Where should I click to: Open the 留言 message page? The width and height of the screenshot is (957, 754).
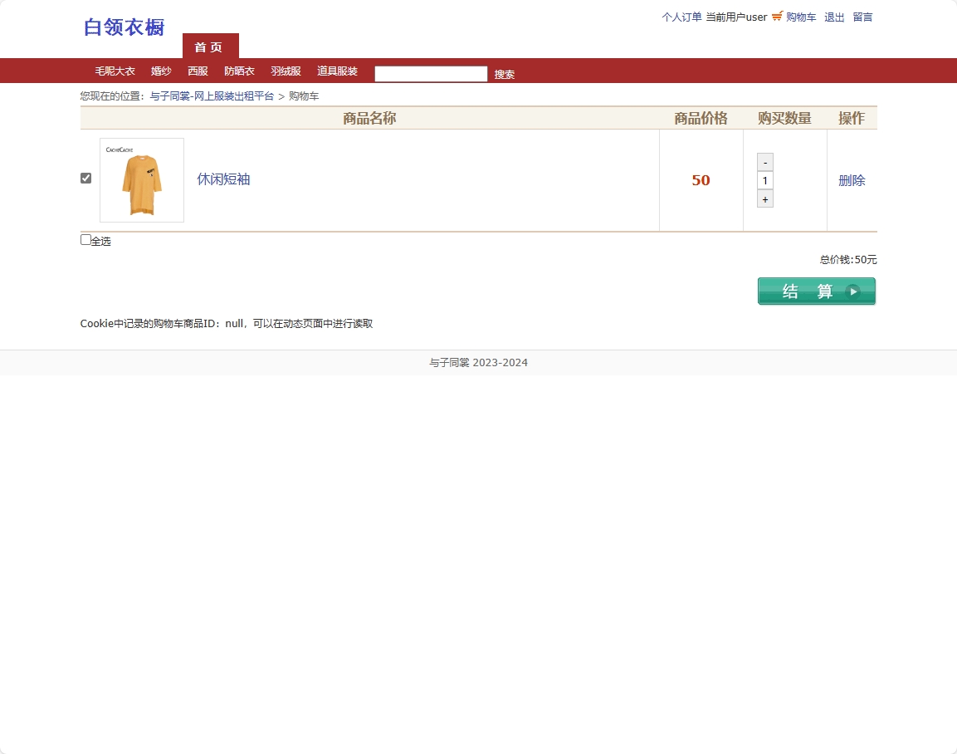tap(862, 17)
